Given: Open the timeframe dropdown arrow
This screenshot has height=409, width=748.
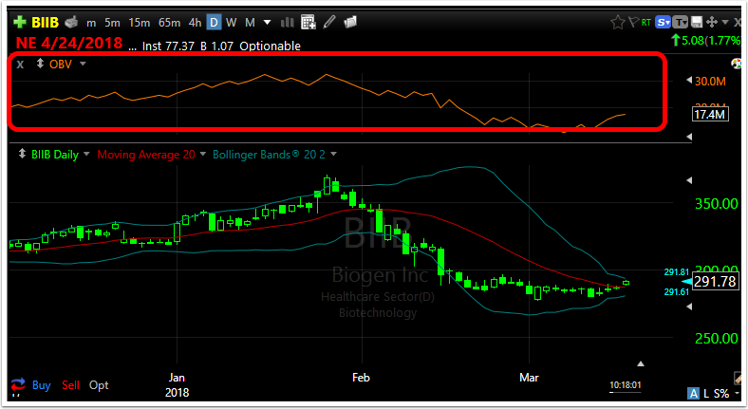Looking at the screenshot, I should 267,23.
